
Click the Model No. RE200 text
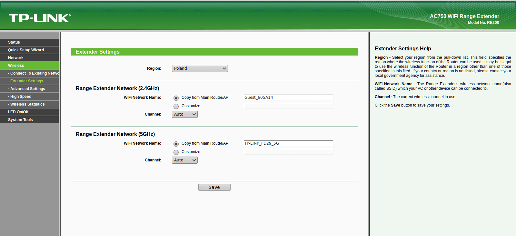click(x=483, y=23)
